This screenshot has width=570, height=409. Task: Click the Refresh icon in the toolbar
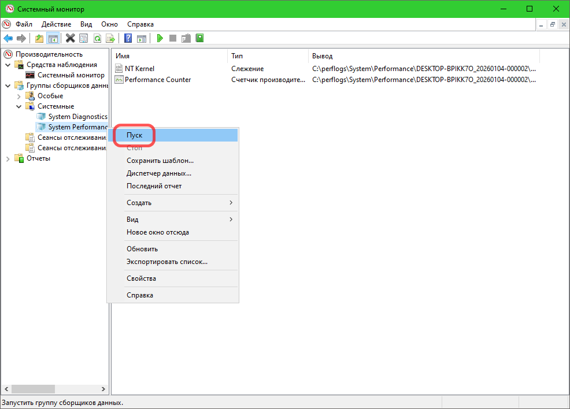point(97,38)
